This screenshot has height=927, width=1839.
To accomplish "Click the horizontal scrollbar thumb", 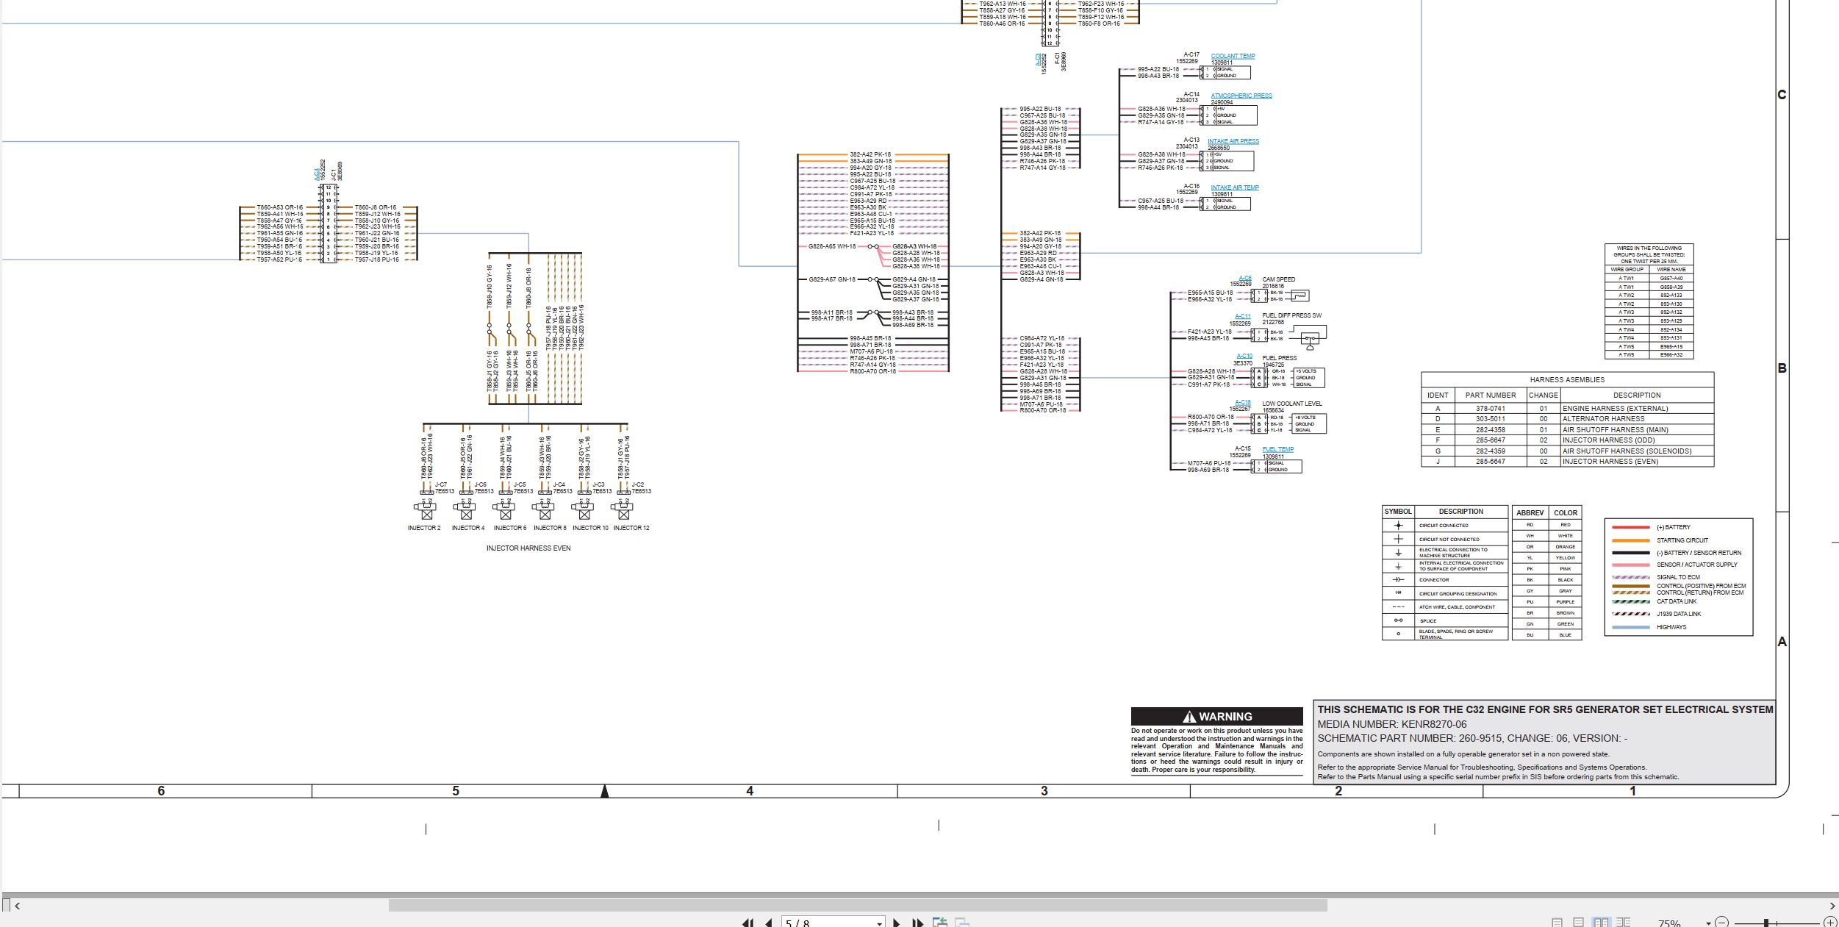I will point(858,906).
